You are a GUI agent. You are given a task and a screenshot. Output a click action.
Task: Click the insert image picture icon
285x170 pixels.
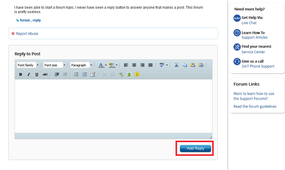click(129, 75)
